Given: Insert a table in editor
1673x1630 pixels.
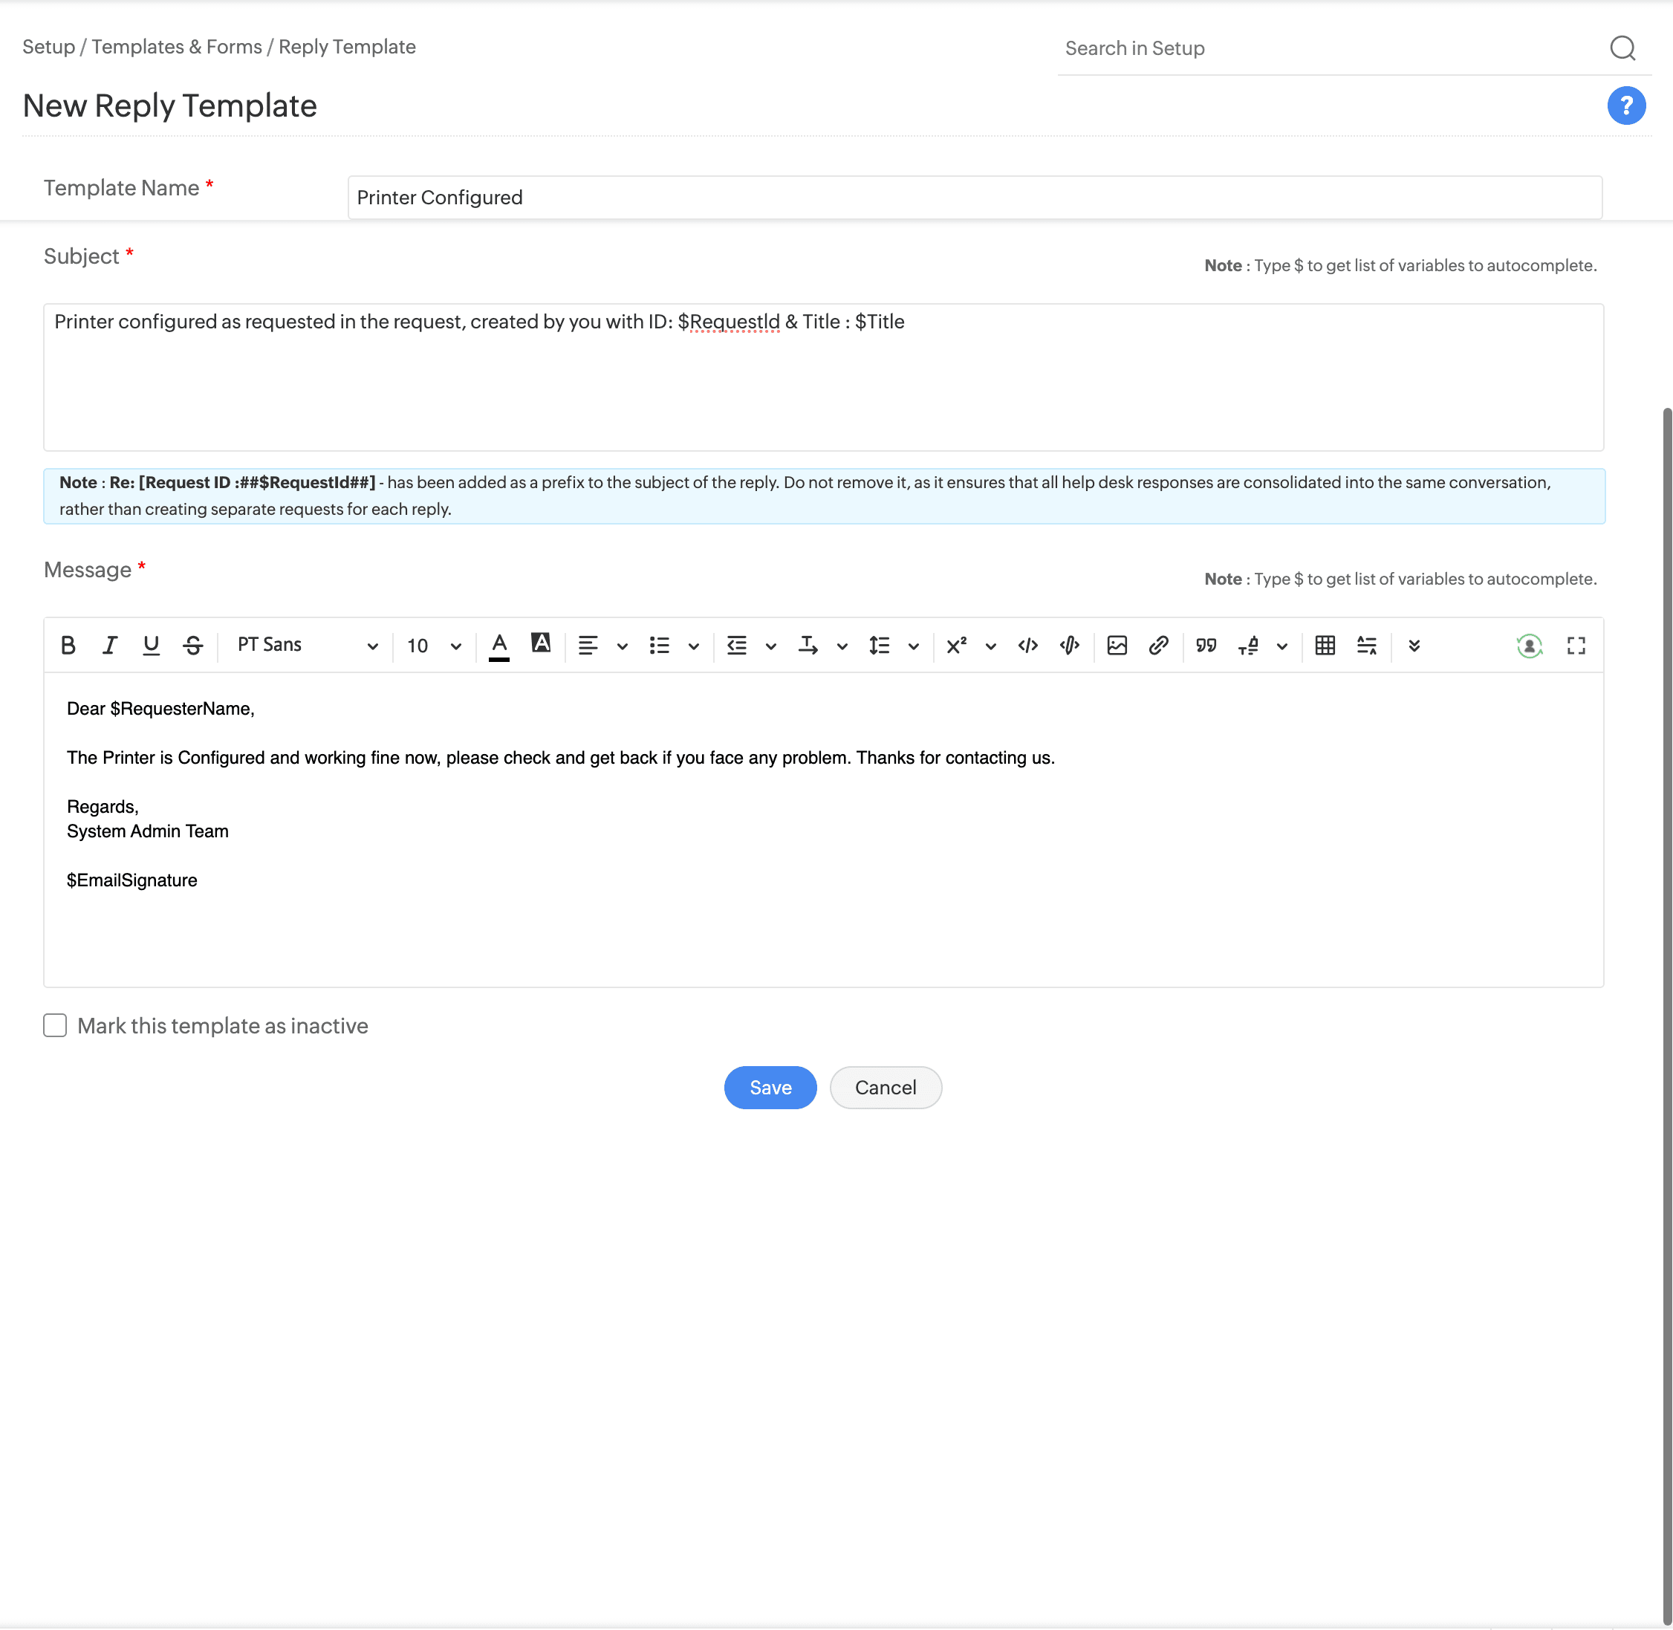Looking at the screenshot, I should 1325,646.
